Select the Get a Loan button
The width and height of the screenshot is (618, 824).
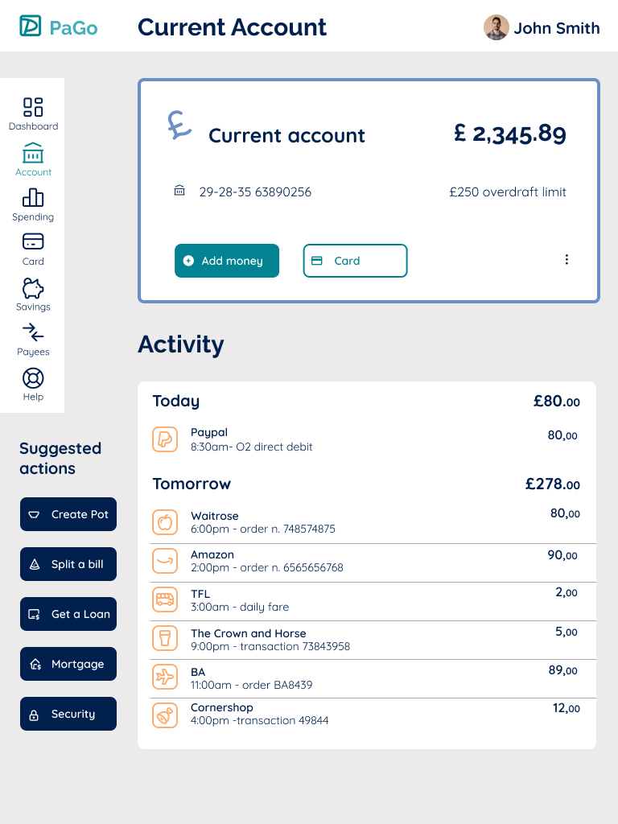[68, 614]
